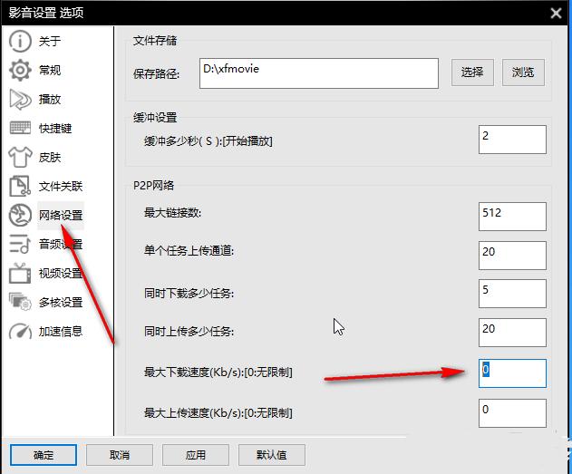This screenshot has height=474, width=572.
Task: Click the Network Settings (网络设置) globe icon
Action: point(20,216)
